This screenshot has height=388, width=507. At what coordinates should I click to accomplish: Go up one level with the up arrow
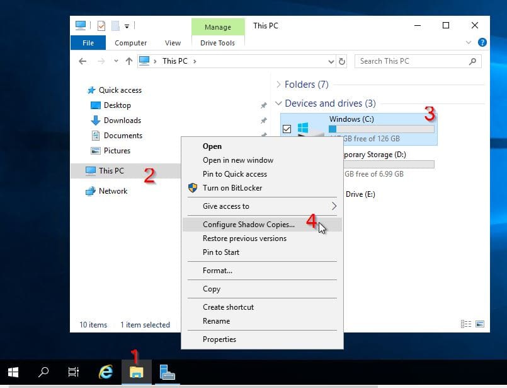click(128, 61)
